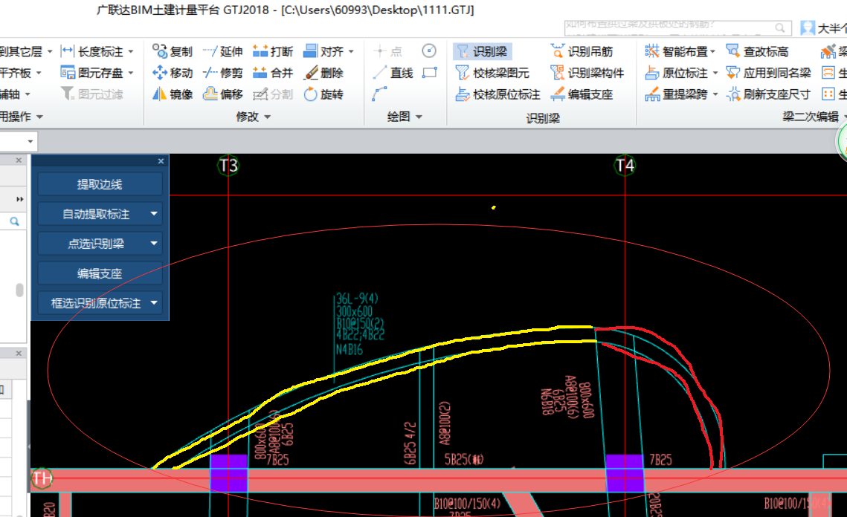Open the 框选识别原位标注 arrow
This screenshot has height=517, width=847.
coord(154,303)
